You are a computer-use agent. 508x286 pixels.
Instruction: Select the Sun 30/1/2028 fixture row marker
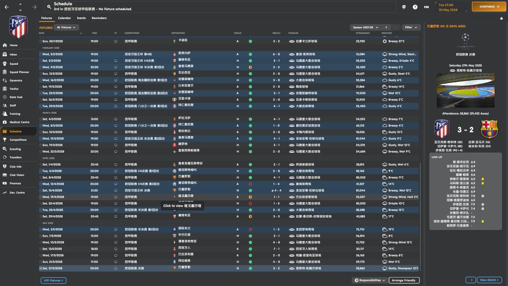pyautogui.click(x=40, y=41)
